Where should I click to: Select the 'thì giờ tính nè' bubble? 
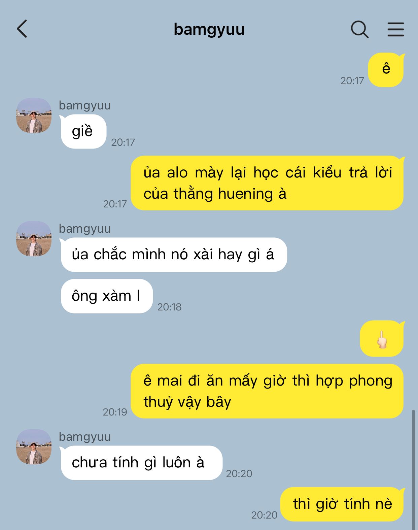pos(342,504)
